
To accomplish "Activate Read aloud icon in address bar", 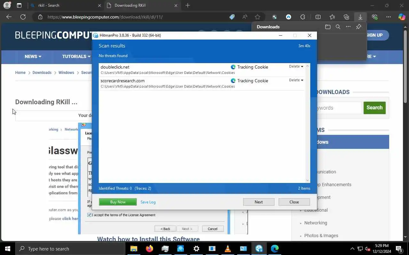I will coord(245,17).
